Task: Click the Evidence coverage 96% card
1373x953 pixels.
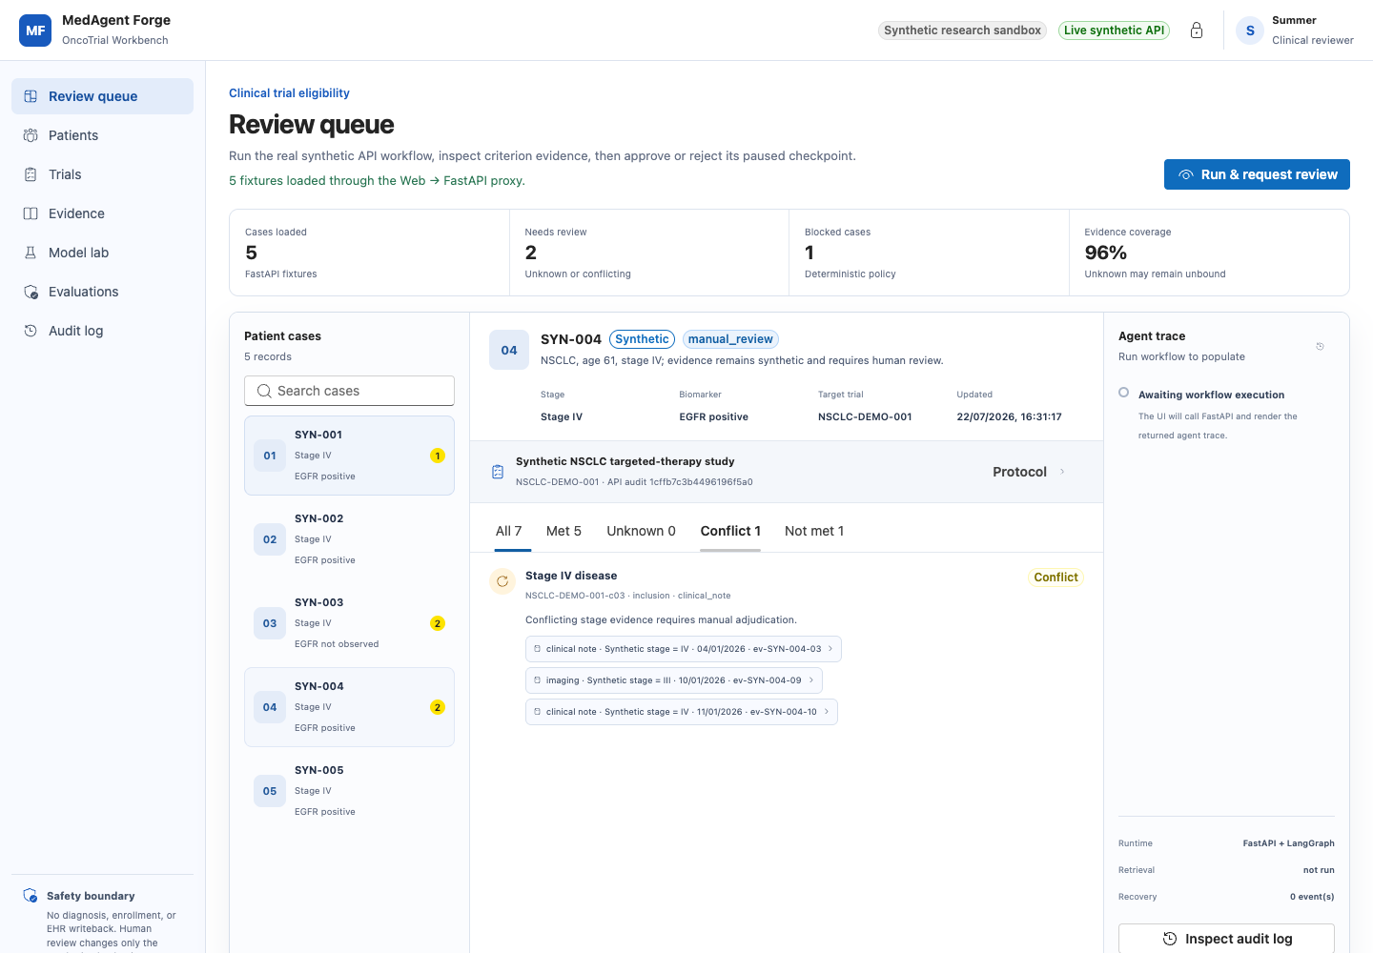Action: [x=1209, y=253]
